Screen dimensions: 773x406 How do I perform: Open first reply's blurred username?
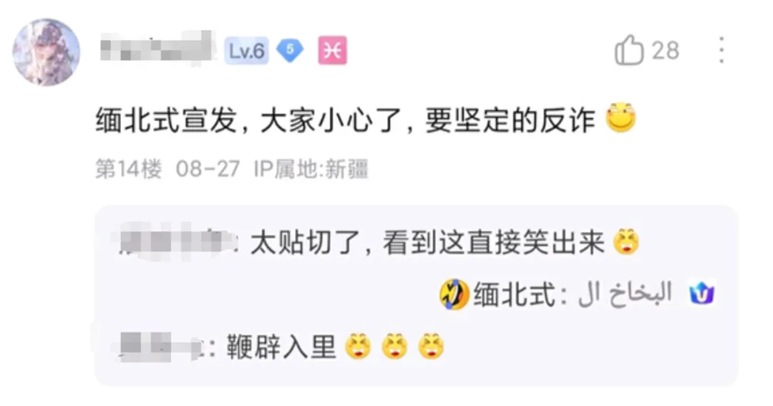[x=178, y=242]
